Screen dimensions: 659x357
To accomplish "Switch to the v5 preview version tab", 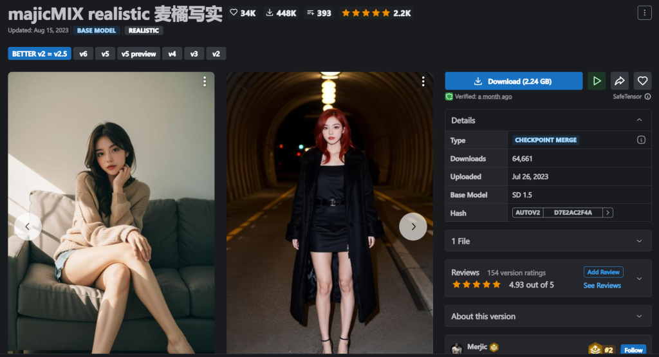I will pos(139,54).
